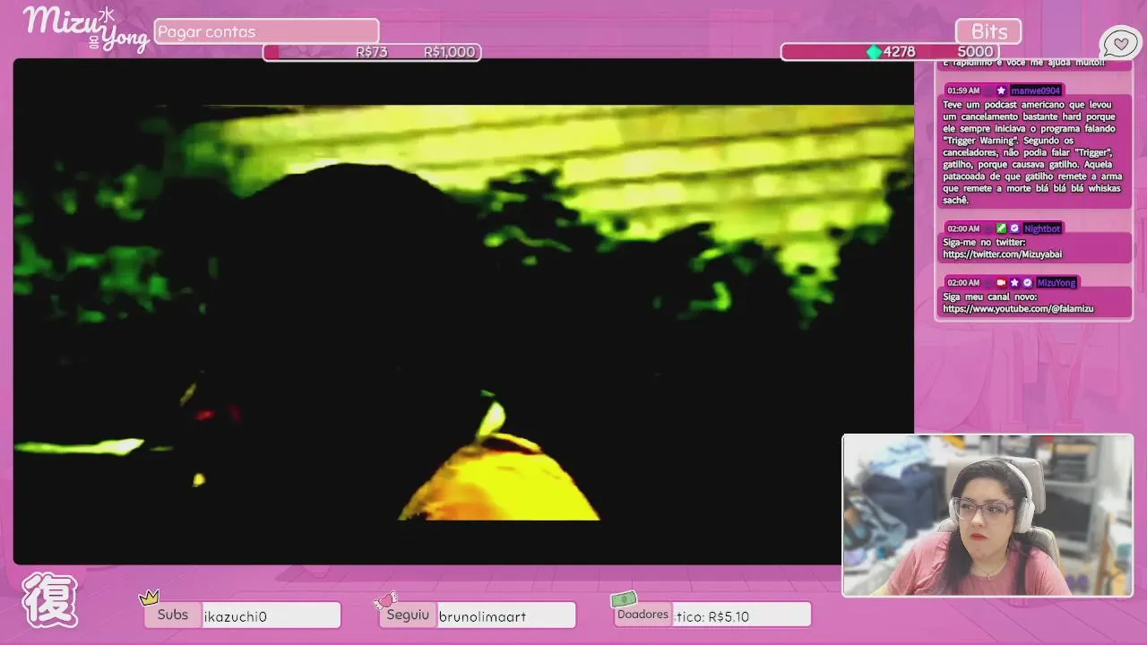1147x645 pixels.
Task: Click the Doadores label
Action: [x=642, y=615]
